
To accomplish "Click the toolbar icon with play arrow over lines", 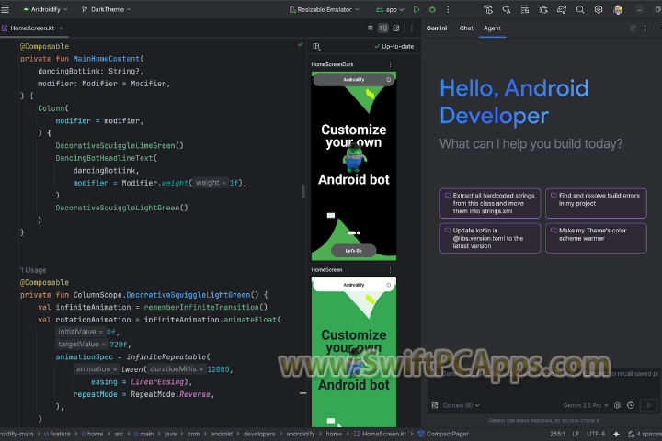I will point(488,9).
